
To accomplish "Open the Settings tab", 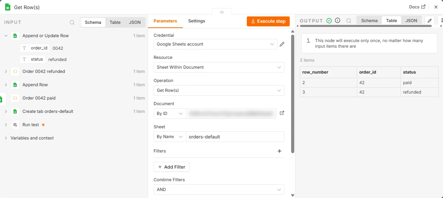I will 197,21.
